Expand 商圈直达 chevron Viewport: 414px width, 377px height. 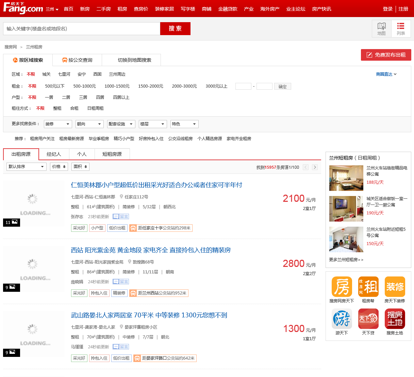pyautogui.click(x=395, y=74)
